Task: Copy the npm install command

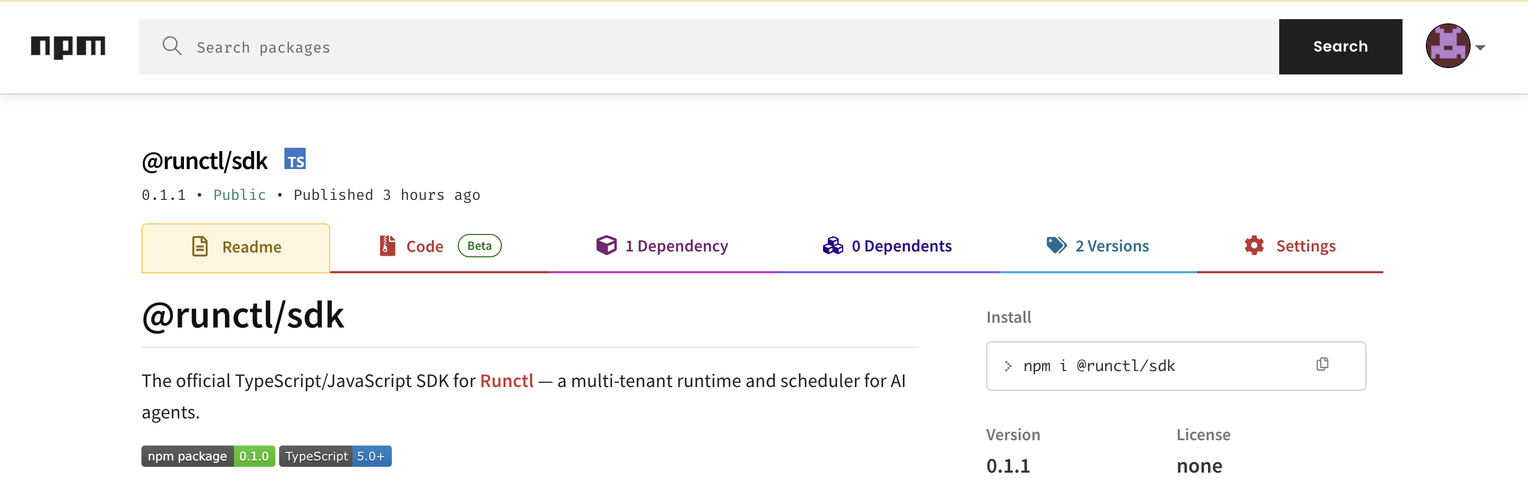Action: 1322,364
